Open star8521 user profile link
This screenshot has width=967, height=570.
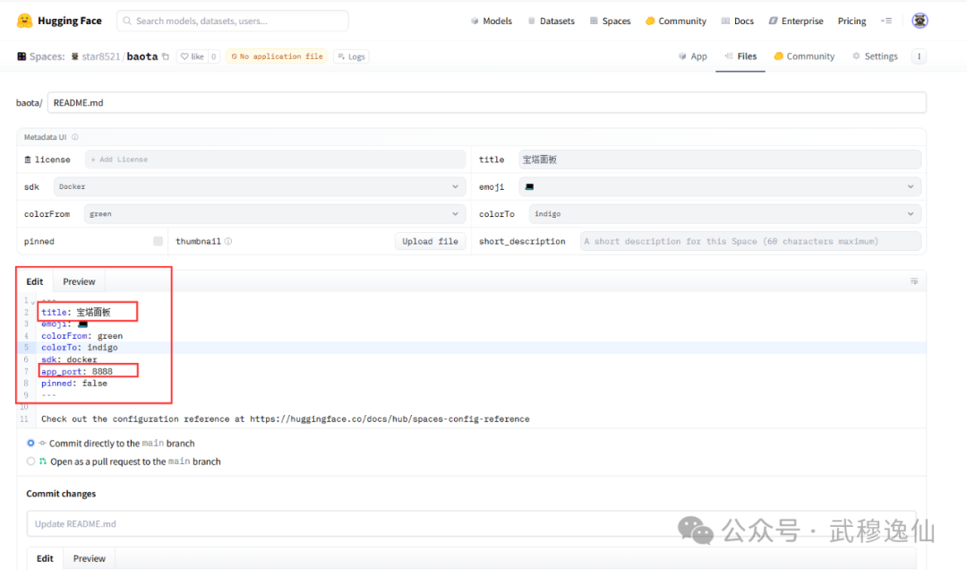(x=100, y=56)
